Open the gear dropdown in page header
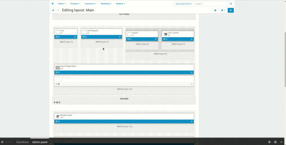The width and height of the screenshot is (286, 145). (223, 10)
